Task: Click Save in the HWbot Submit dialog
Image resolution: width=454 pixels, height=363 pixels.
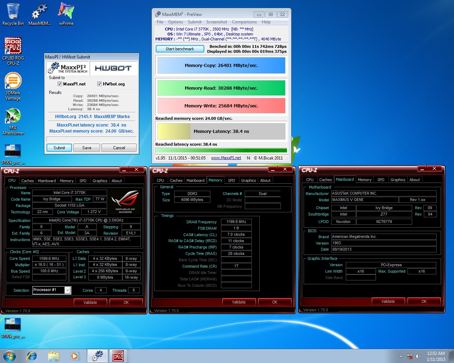Action: pos(87,148)
